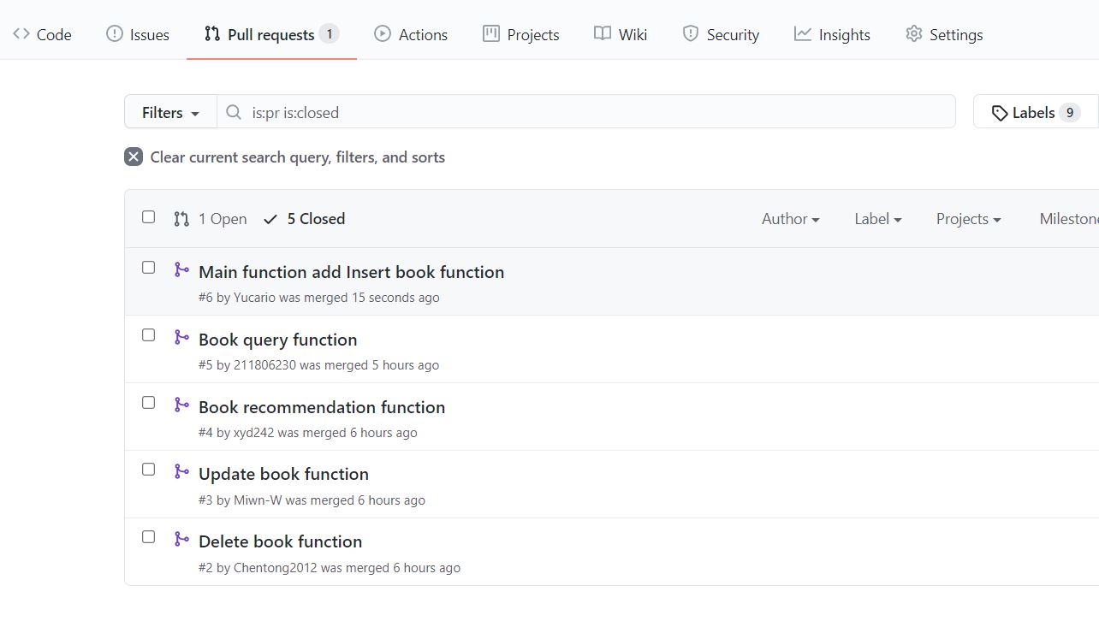Image resolution: width=1099 pixels, height=621 pixels.
Task: Open the Filters dropdown
Action: (170, 112)
